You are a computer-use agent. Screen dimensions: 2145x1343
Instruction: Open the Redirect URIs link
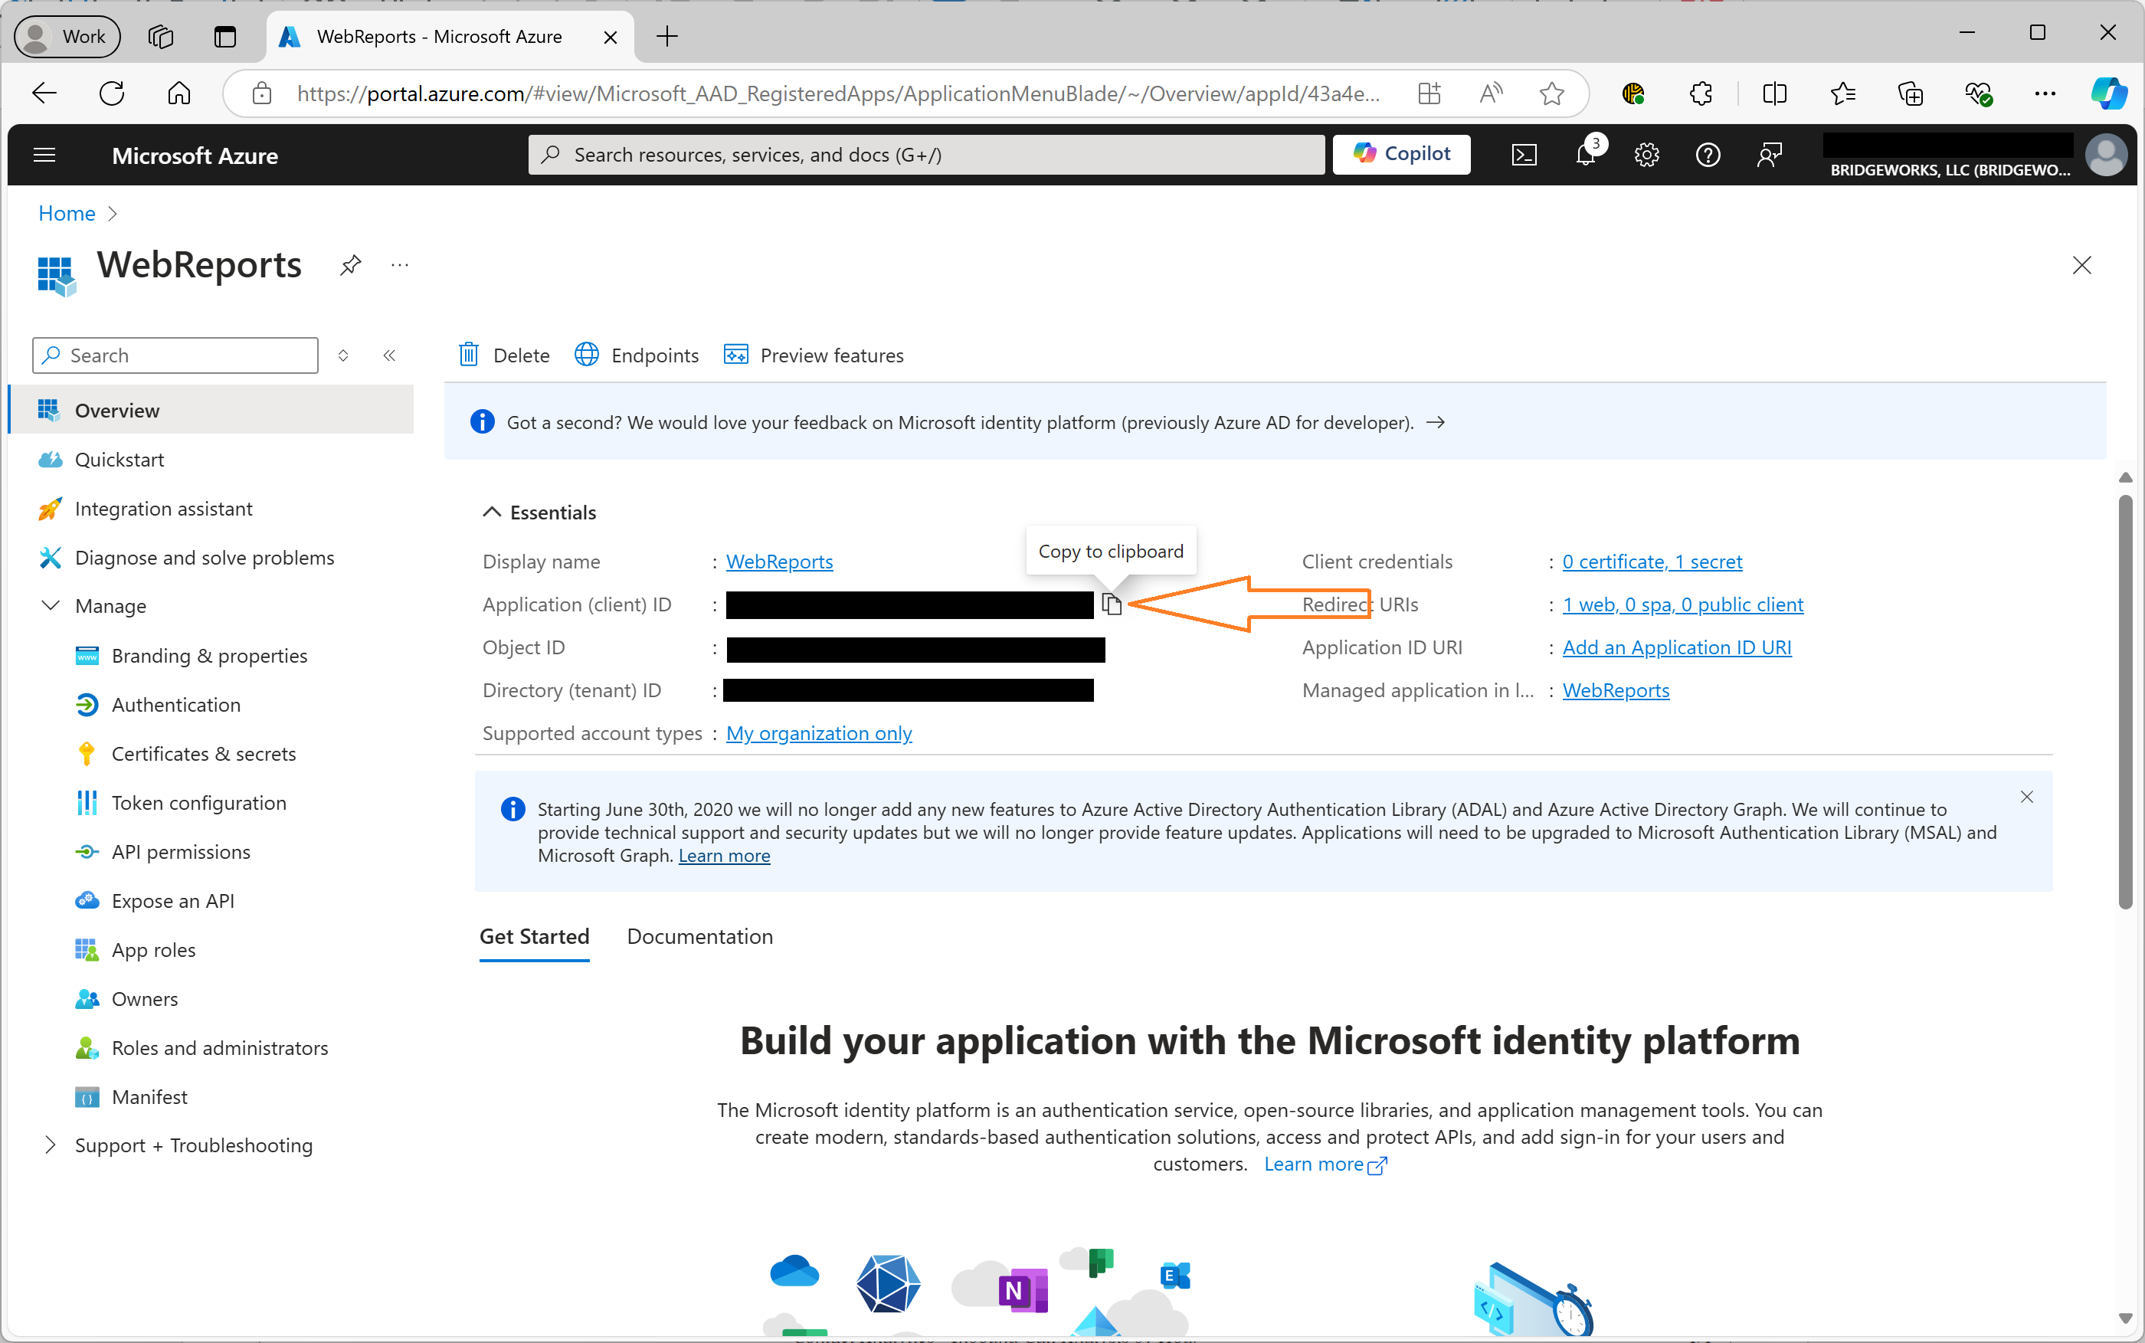click(1682, 604)
